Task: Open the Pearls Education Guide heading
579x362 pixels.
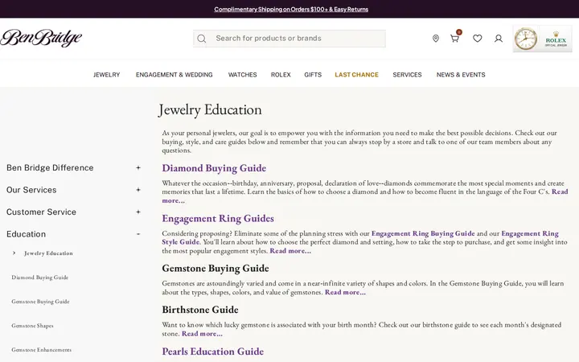Action: (x=212, y=352)
